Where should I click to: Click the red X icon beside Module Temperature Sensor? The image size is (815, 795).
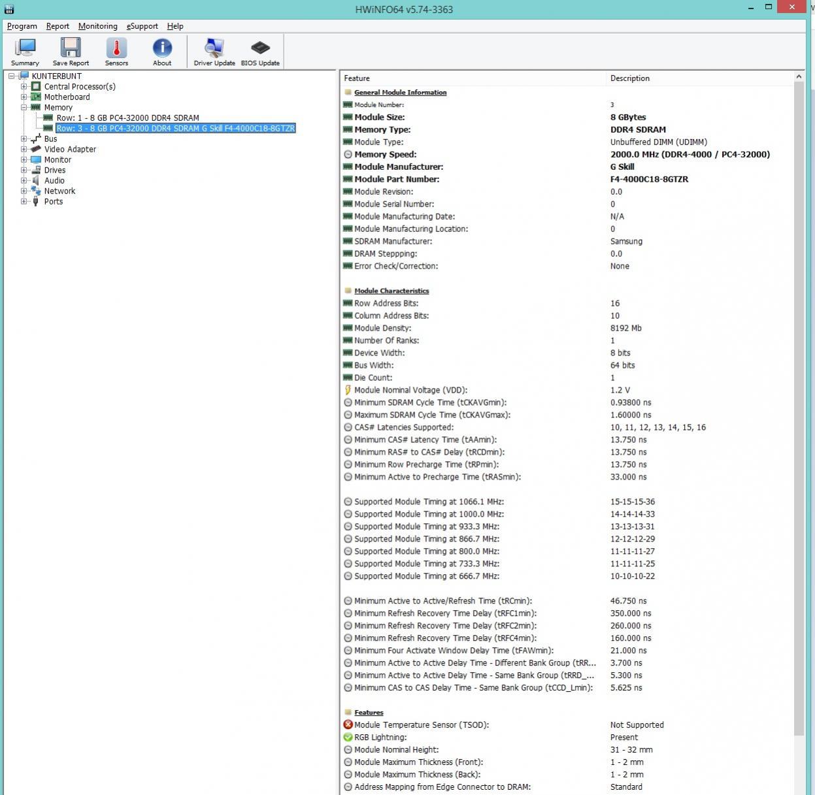tap(348, 724)
